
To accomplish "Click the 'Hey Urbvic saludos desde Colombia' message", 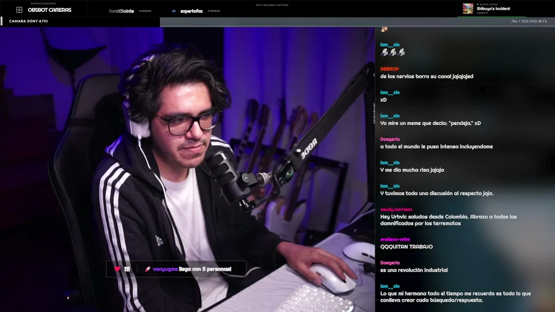I will click(448, 220).
